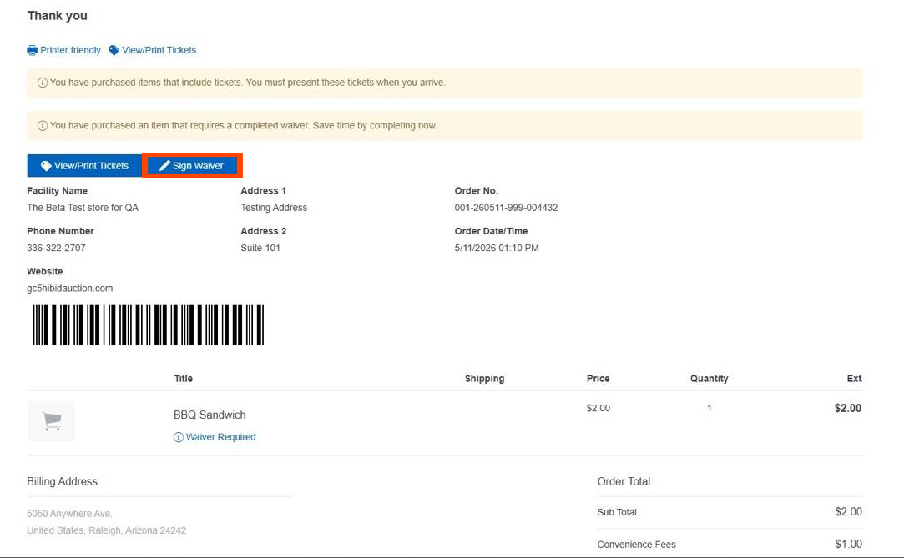
Task: Click facility name The Beta Test store for QA
Action: [x=83, y=208]
